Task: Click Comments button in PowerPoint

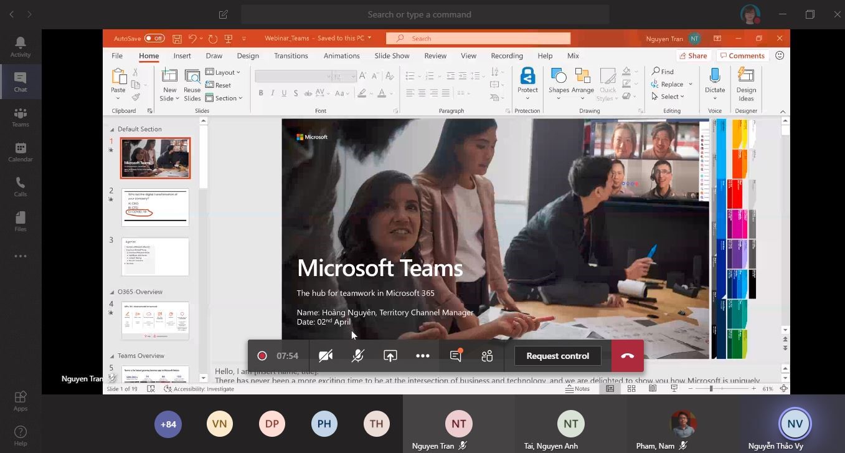Action: (x=742, y=55)
